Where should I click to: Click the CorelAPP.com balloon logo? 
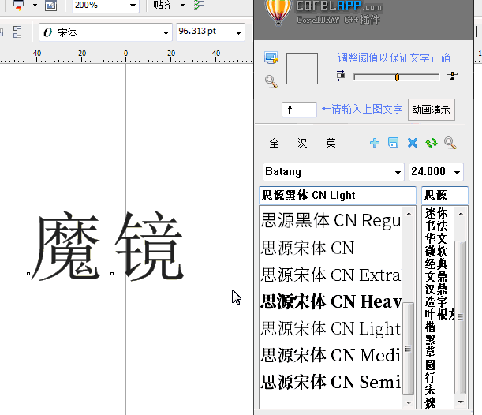point(278,13)
